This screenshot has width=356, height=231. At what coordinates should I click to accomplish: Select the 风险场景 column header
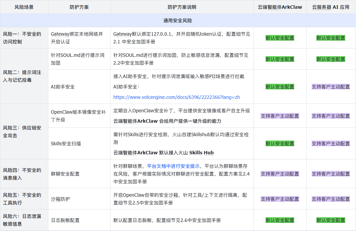pyautogui.click(x=24, y=7)
